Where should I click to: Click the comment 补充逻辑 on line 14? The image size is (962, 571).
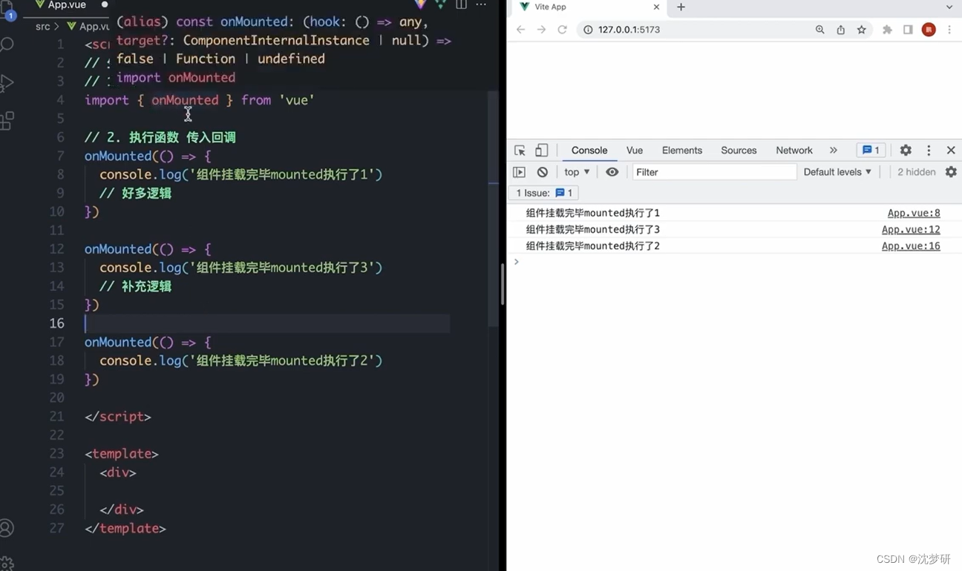point(136,286)
